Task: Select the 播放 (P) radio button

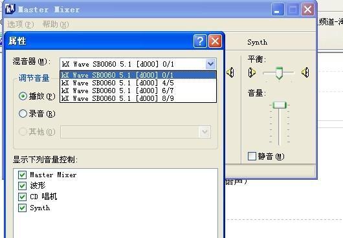Action: click(x=23, y=96)
